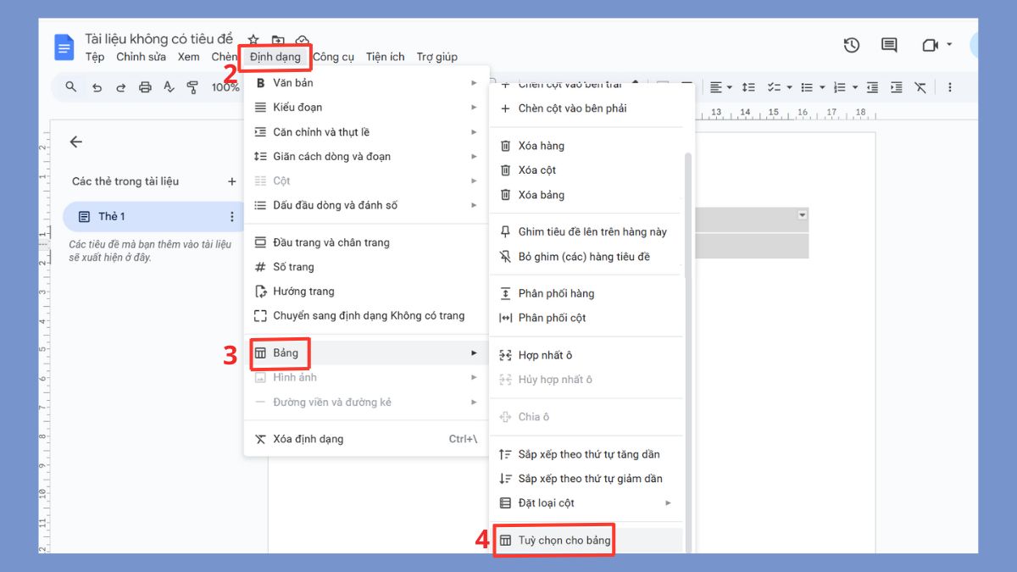Click 'Hợp nhất ô' in the table submenu

(x=547, y=355)
